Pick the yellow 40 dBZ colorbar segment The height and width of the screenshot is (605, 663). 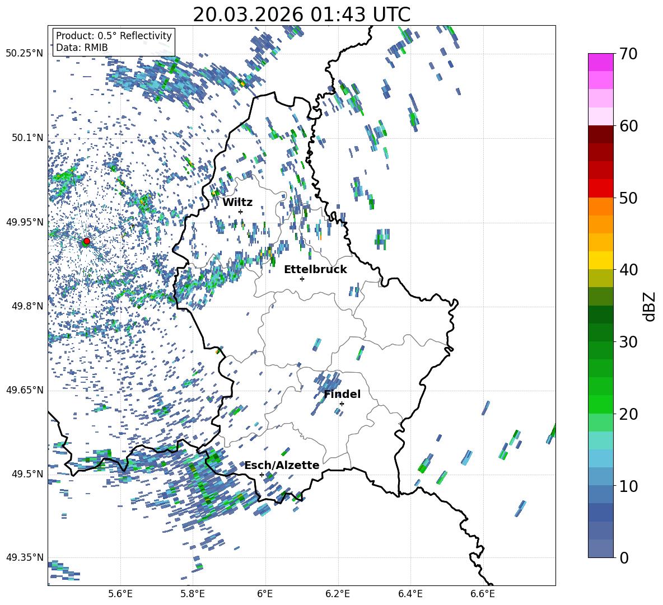click(x=601, y=260)
